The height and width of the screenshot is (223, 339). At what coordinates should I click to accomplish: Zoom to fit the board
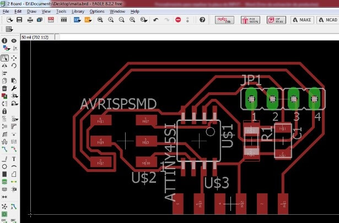[x=100, y=20]
